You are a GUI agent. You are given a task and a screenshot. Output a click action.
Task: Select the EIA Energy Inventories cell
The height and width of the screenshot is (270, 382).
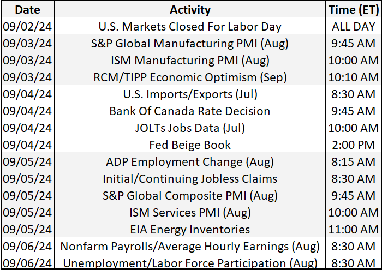pos(190,229)
